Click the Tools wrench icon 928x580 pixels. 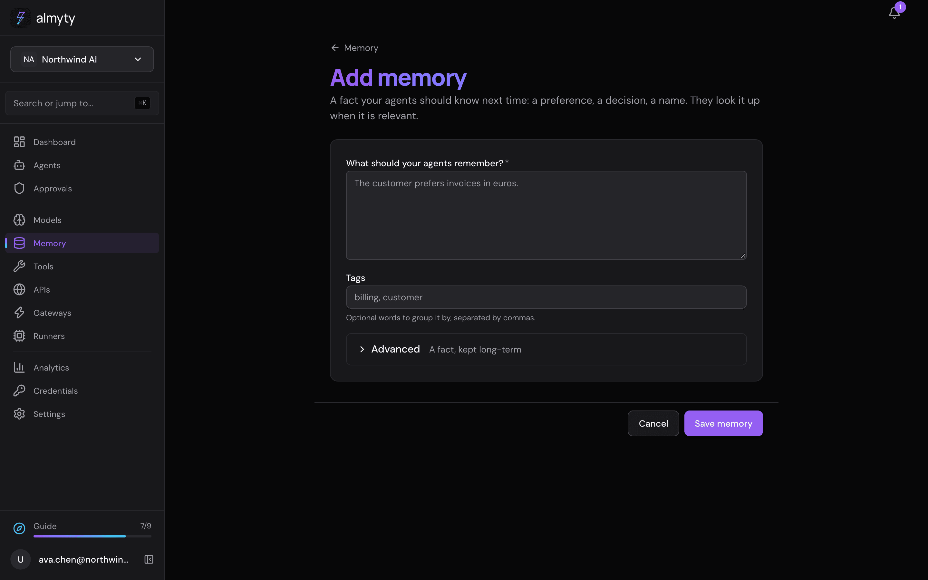point(19,266)
